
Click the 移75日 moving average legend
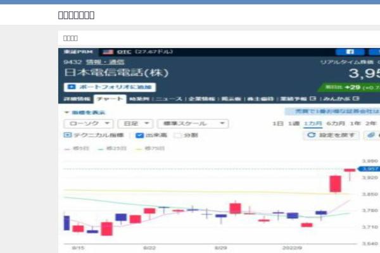[x=150, y=149]
